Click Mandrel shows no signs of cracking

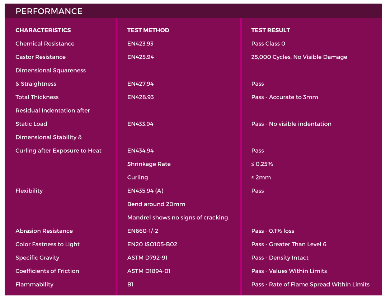tap(178, 218)
